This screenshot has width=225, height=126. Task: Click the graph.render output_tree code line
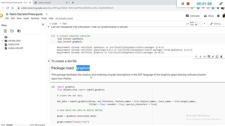coord(73,122)
